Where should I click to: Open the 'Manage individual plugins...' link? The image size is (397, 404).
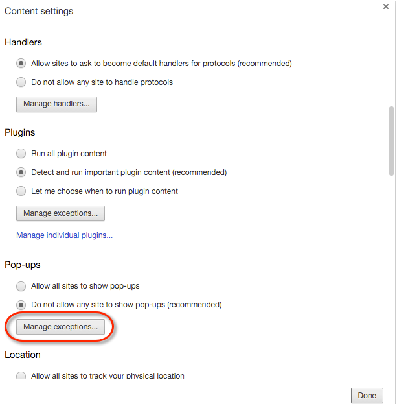point(65,235)
